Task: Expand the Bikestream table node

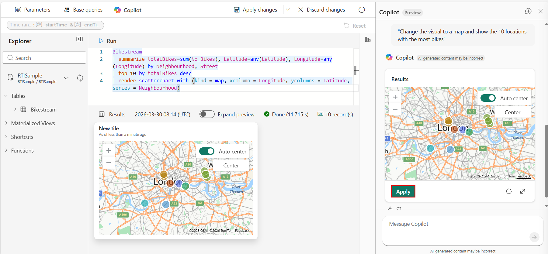Action: coord(15,109)
